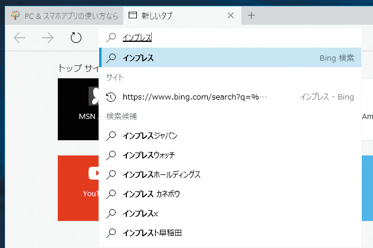Select the インプレス カネボウ suggestion
This screenshot has width=373, height=248.
(x=230, y=194)
